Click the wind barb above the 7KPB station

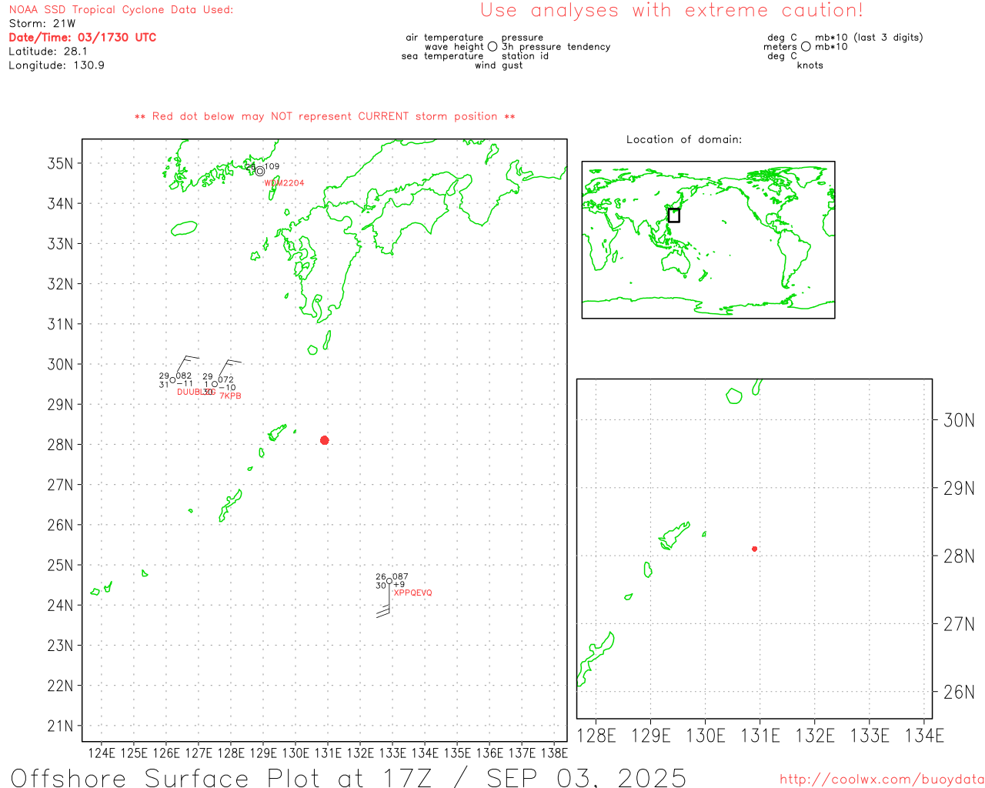coord(229,369)
